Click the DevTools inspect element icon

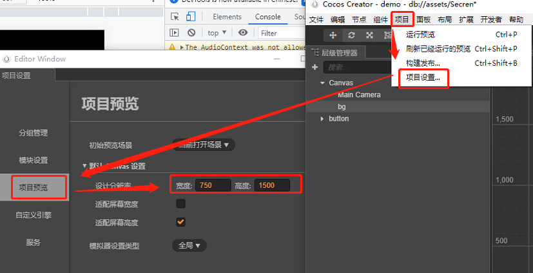click(175, 17)
